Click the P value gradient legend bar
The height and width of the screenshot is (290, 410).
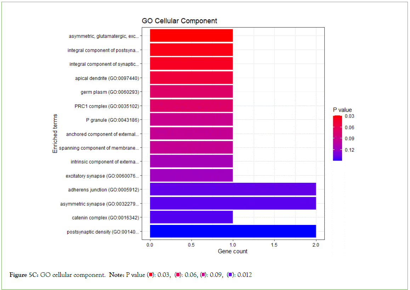[x=338, y=138]
